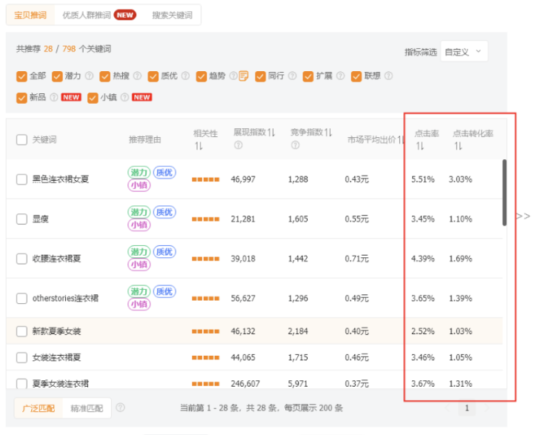
Task: Open help icon next to 同行 filter
Action: pos(293,76)
